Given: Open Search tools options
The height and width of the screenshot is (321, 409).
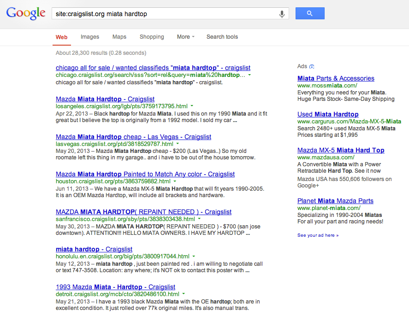Looking at the screenshot, I should (x=222, y=37).
